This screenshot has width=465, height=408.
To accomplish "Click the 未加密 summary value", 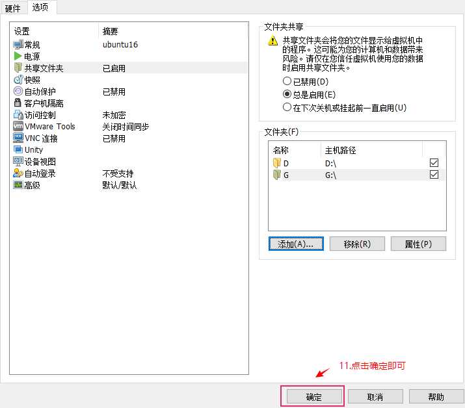I will point(114,115).
